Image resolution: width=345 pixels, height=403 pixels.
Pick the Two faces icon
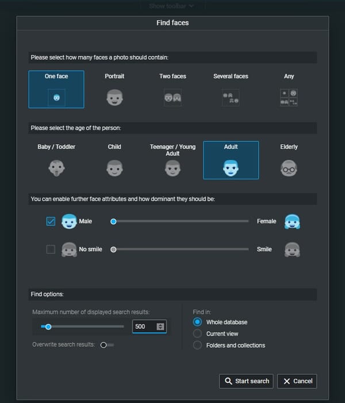tap(172, 97)
